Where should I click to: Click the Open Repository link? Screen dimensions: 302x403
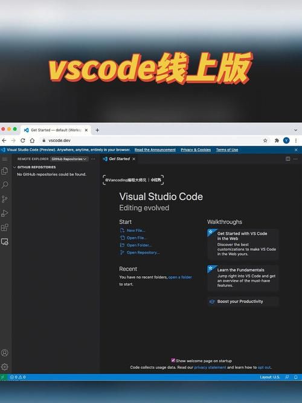point(143,253)
